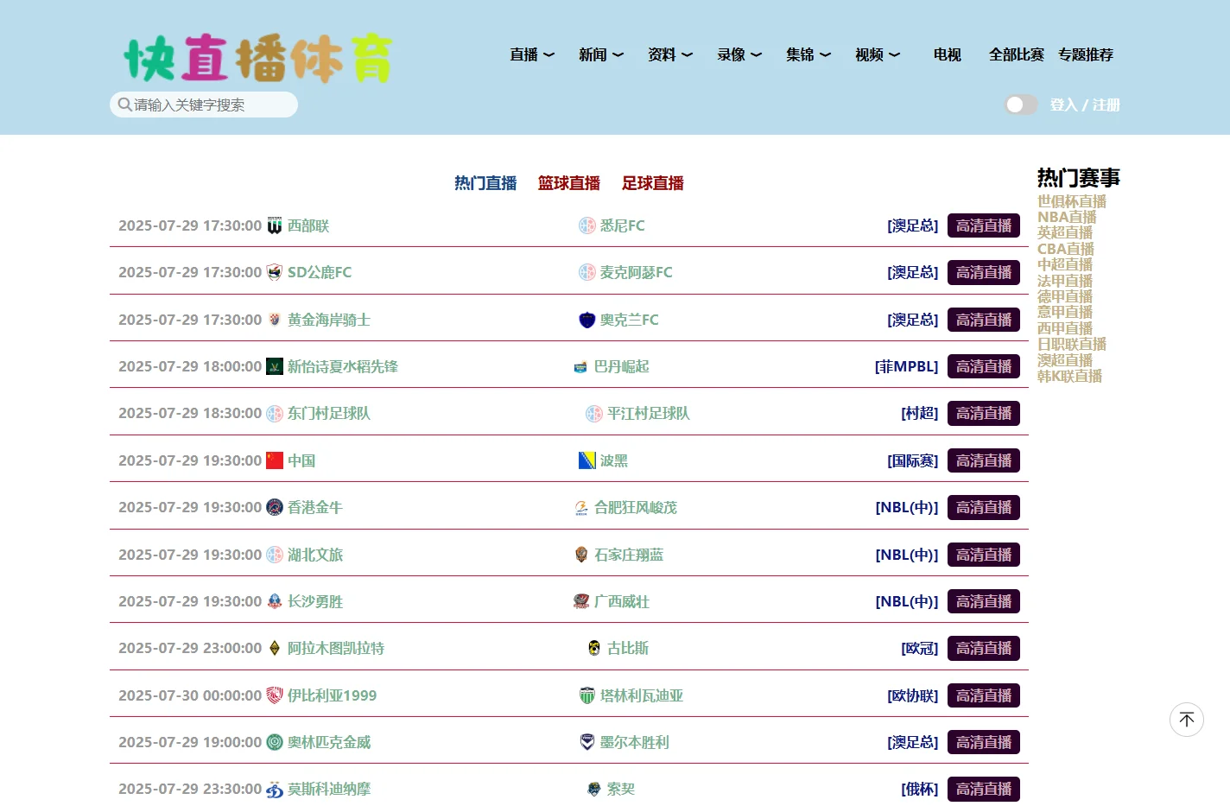Switch to the 篮球直播 tab
Image resolution: width=1230 pixels, height=806 pixels.
[x=569, y=183]
